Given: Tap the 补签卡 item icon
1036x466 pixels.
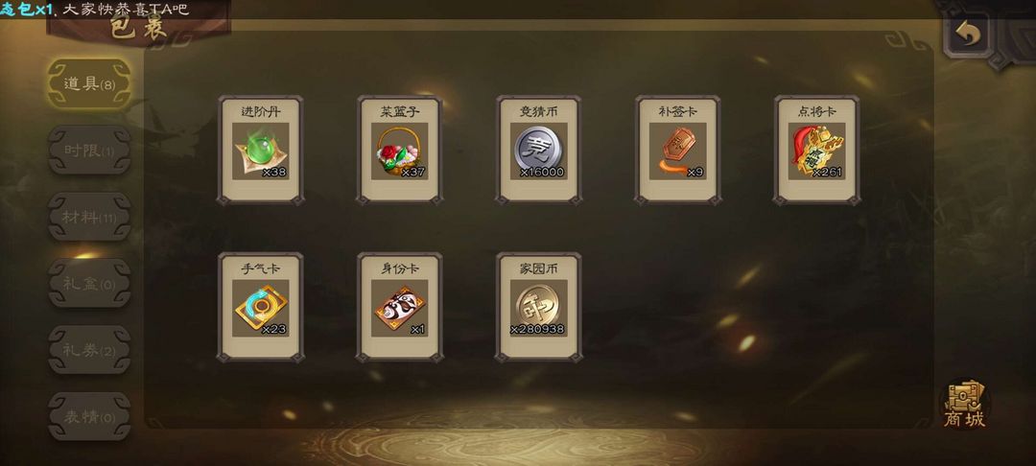Looking at the screenshot, I should coord(677,151).
